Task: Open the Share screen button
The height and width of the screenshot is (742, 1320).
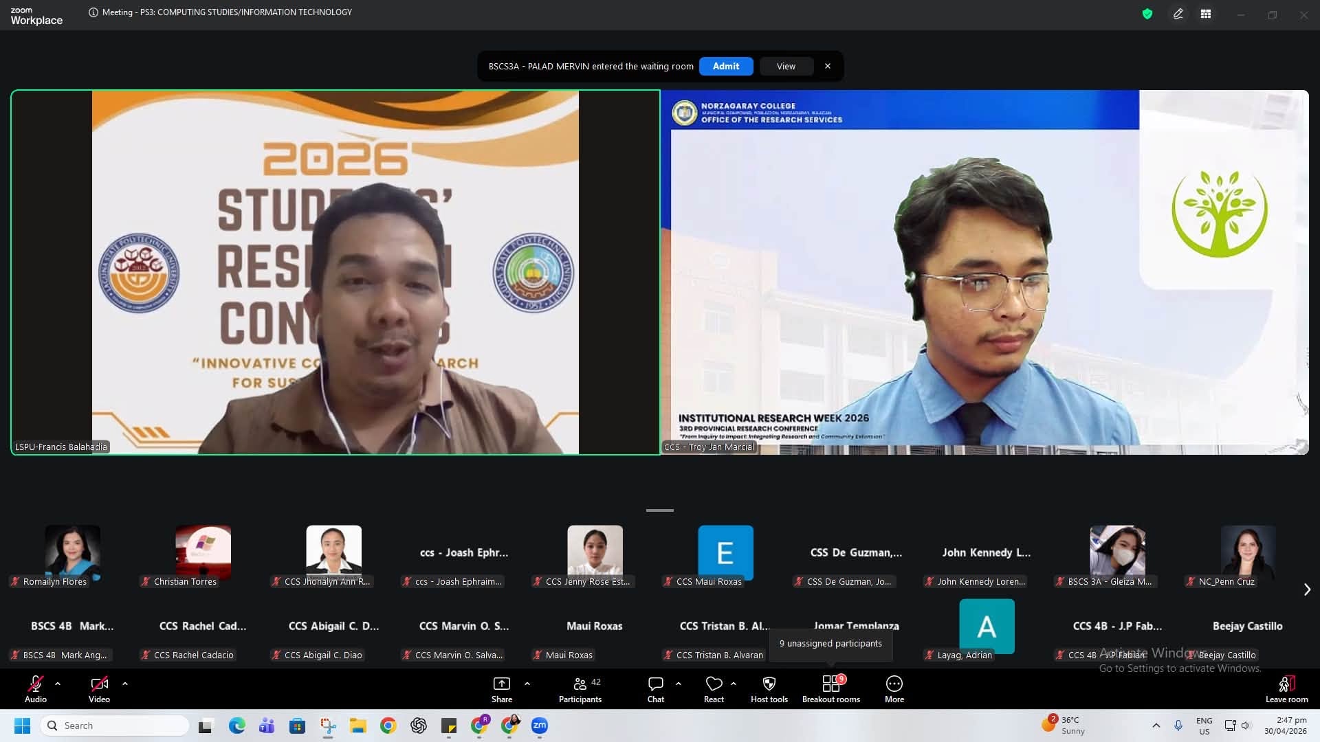Action: point(502,689)
